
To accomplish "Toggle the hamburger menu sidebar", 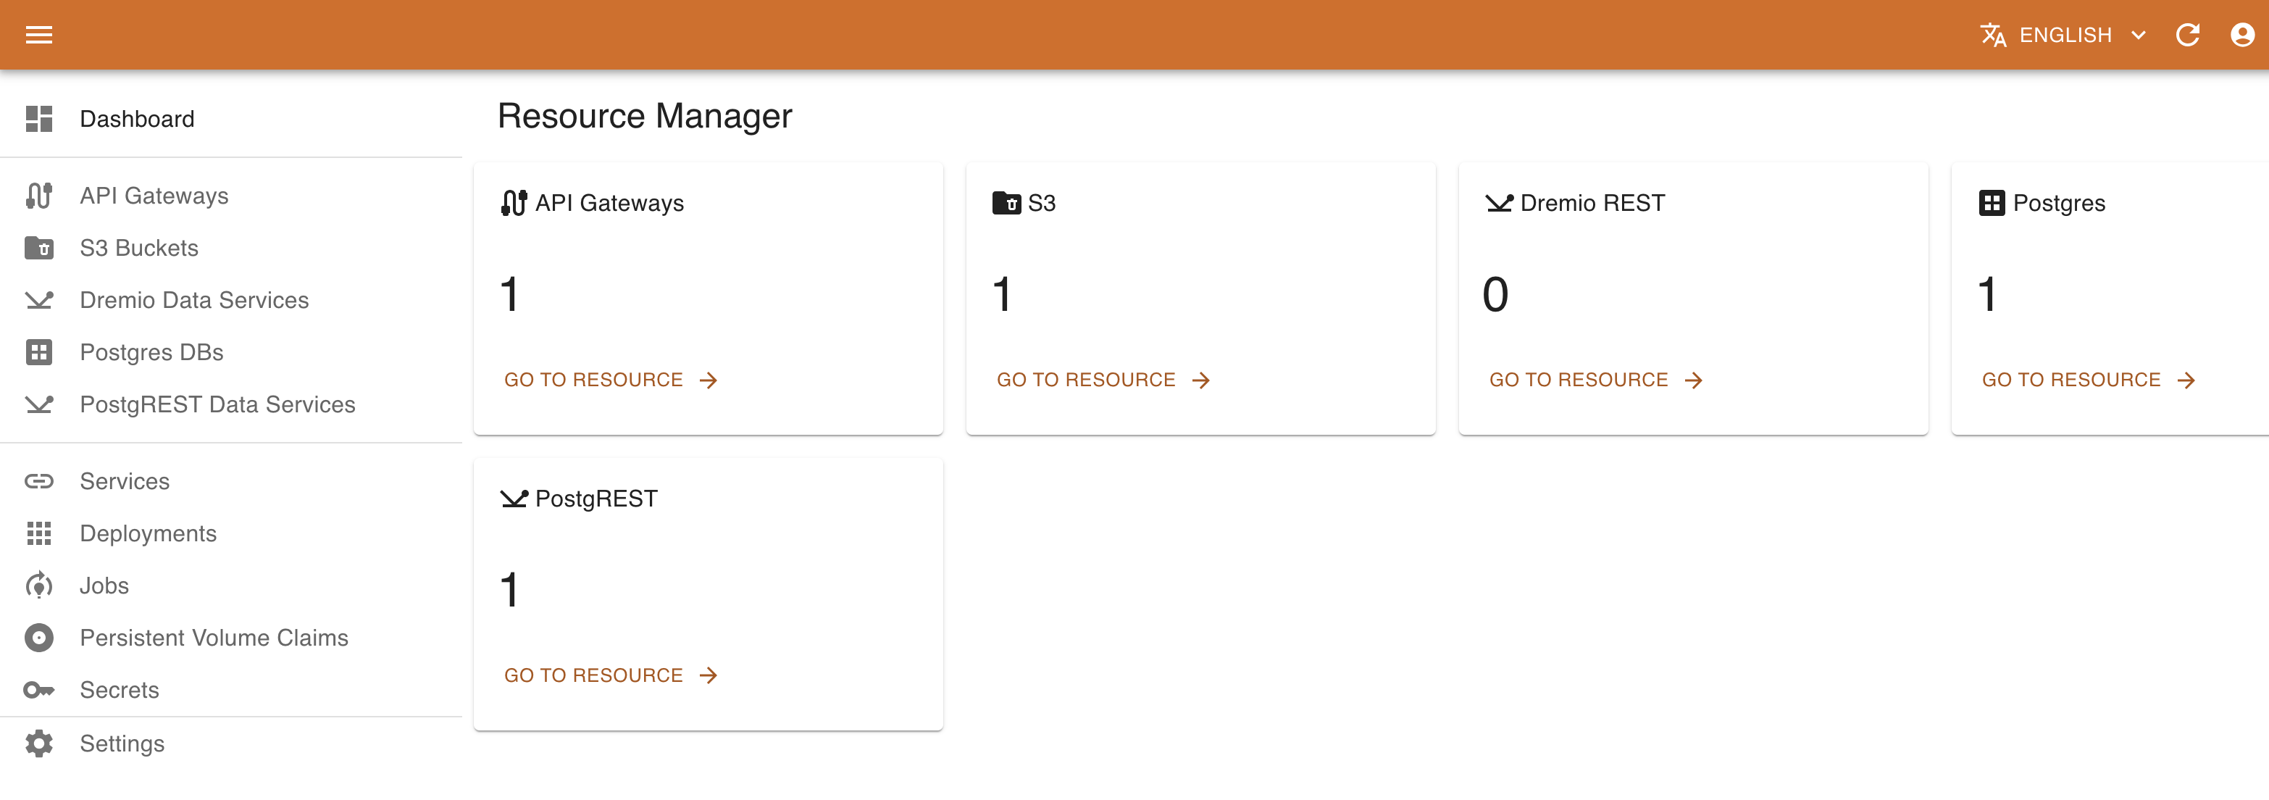I will (38, 36).
